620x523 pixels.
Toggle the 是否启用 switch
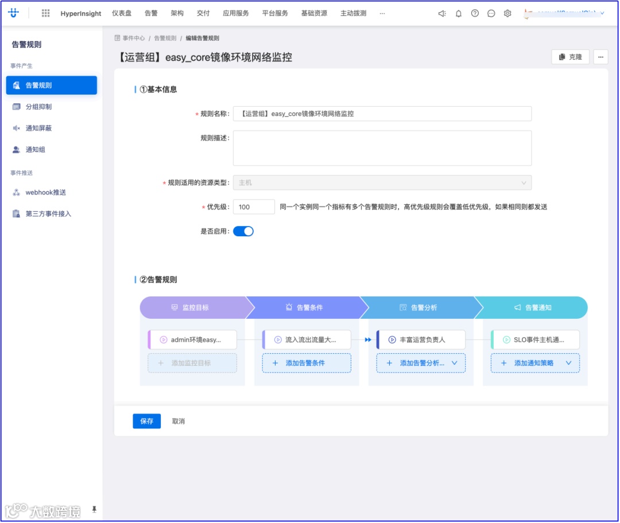(243, 232)
